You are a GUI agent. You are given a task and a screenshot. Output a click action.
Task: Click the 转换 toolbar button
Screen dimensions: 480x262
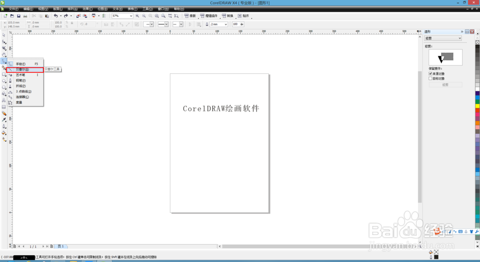(228, 16)
